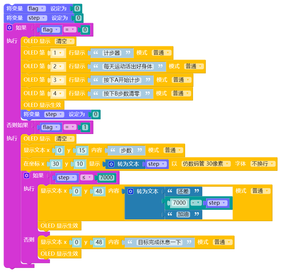Edit the 每天运动活出好身体 text field
The image size is (281, 273).
click(128, 67)
